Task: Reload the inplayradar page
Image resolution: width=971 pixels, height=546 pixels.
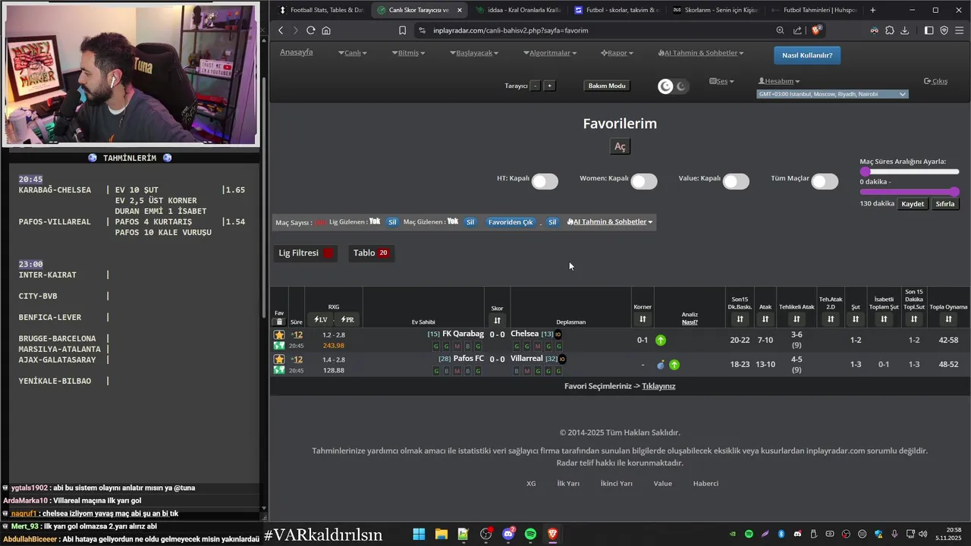Action: point(310,30)
